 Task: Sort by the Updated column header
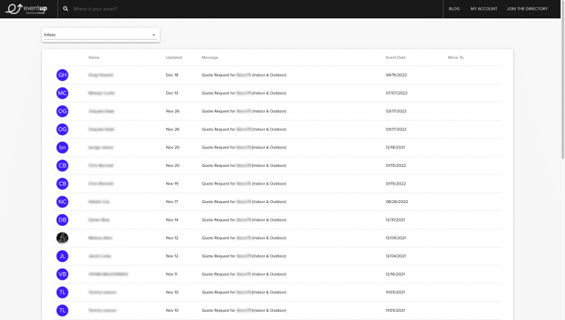point(174,57)
